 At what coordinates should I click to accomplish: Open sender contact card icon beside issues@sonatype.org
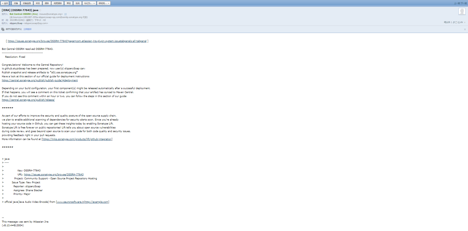point(65,14)
